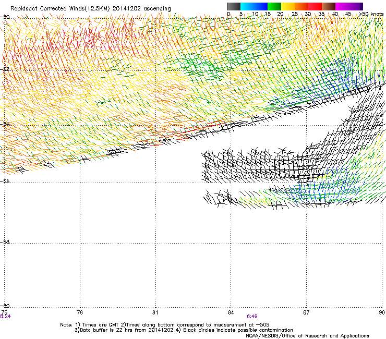Click the purple '6:49' time stamp
This screenshot has height=339, width=386.
(252, 317)
